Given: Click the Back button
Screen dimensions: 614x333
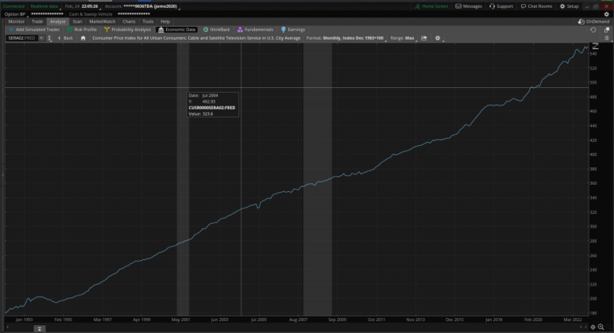Looking at the screenshot, I should point(65,37).
